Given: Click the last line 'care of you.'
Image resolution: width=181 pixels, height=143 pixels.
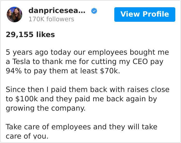Looking at the screenshot, I should pos(27,136).
